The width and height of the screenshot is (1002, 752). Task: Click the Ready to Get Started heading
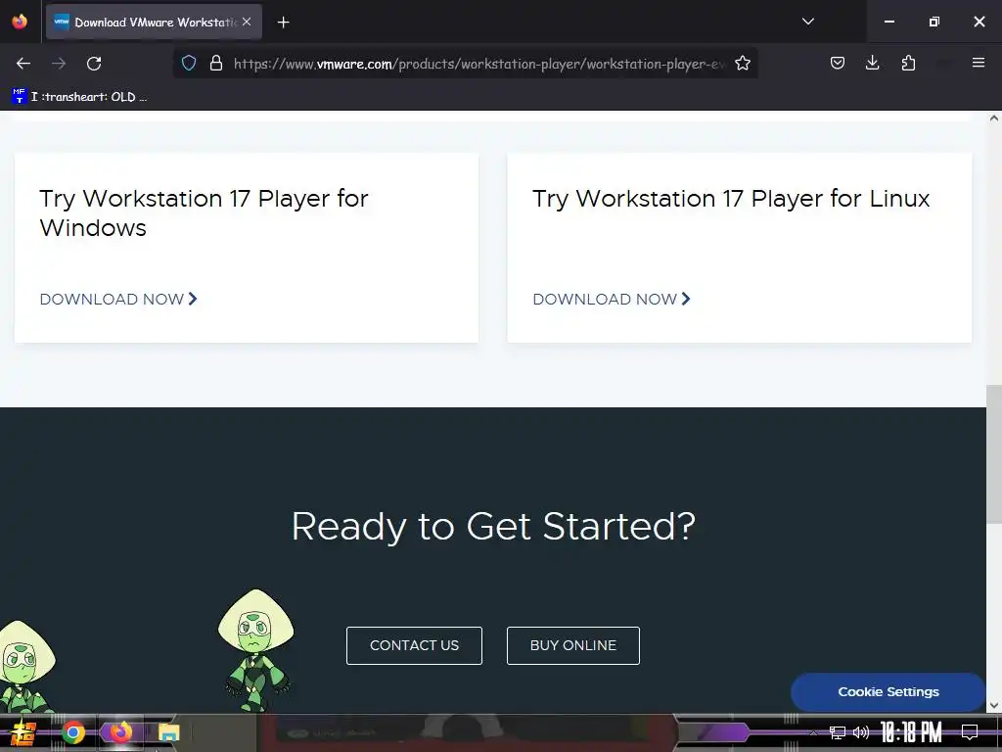(493, 526)
